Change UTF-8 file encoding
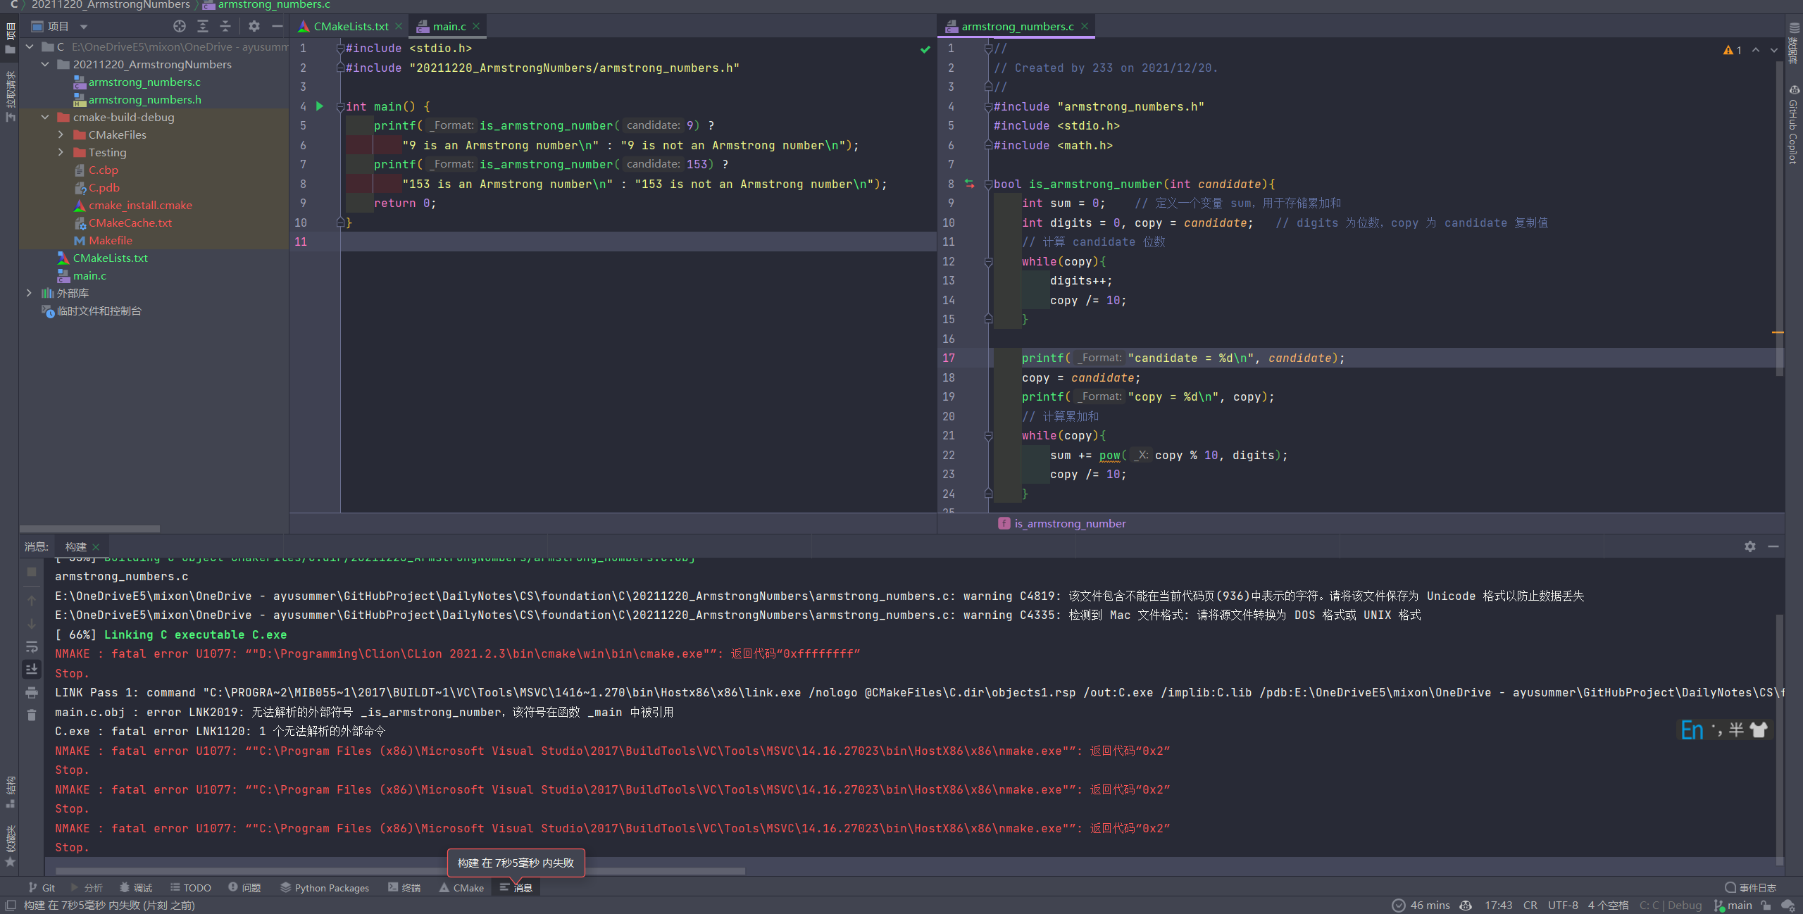This screenshot has width=1803, height=914. (x=1563, y=905)
